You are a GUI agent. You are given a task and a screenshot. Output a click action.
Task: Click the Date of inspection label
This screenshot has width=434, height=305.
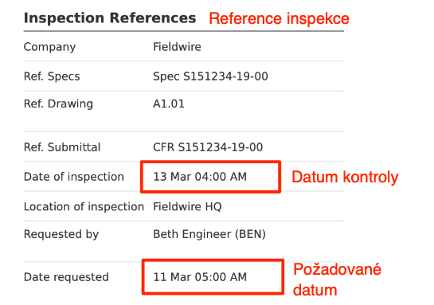(74, 177)
